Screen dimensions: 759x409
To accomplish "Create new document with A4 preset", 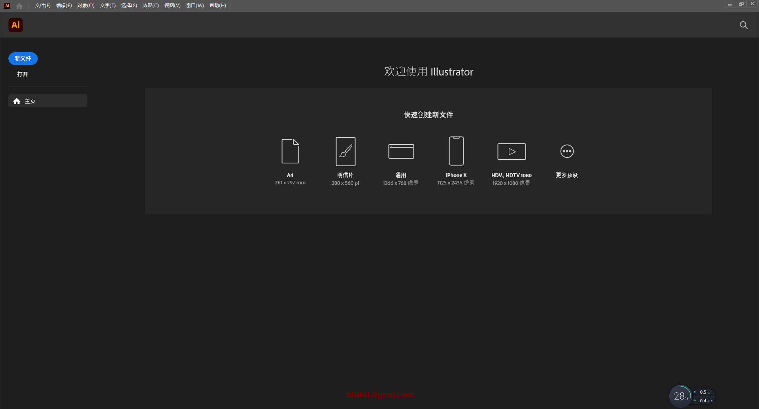I will [290, 159].
